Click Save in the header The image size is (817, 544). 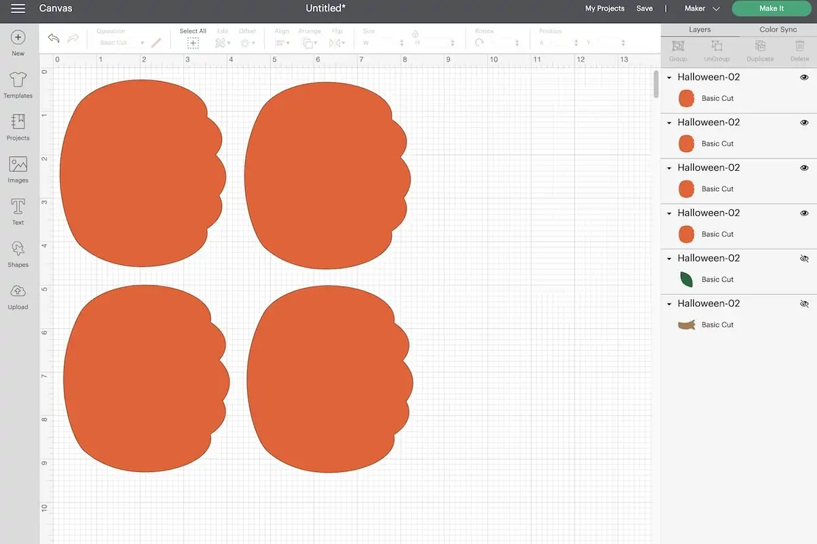(x=644, y=9)
